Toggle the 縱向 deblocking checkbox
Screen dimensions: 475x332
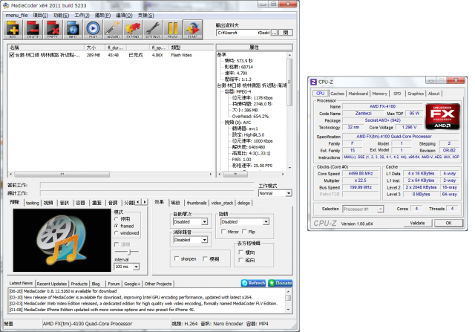(241, 260)
